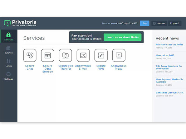Image resolution: width=186 pixels, height=139 pixels.
Task: Click the date December 2nd, 2014
Action: pos(164,96)
